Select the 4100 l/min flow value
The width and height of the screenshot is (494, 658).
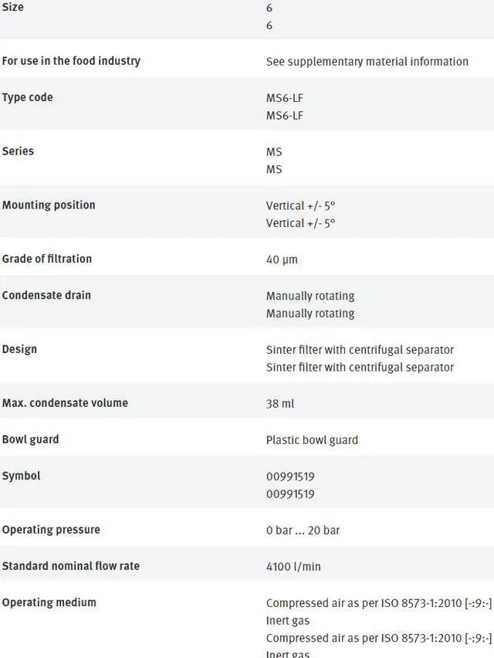pos(293,567)
